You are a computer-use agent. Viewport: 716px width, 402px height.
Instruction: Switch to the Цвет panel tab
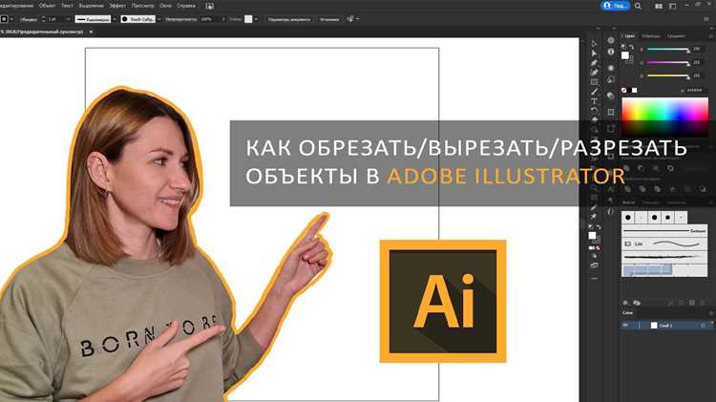point(629,36)
